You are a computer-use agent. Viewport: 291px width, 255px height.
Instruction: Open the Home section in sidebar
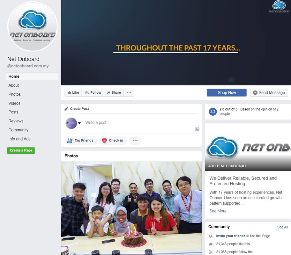(32, 76)
